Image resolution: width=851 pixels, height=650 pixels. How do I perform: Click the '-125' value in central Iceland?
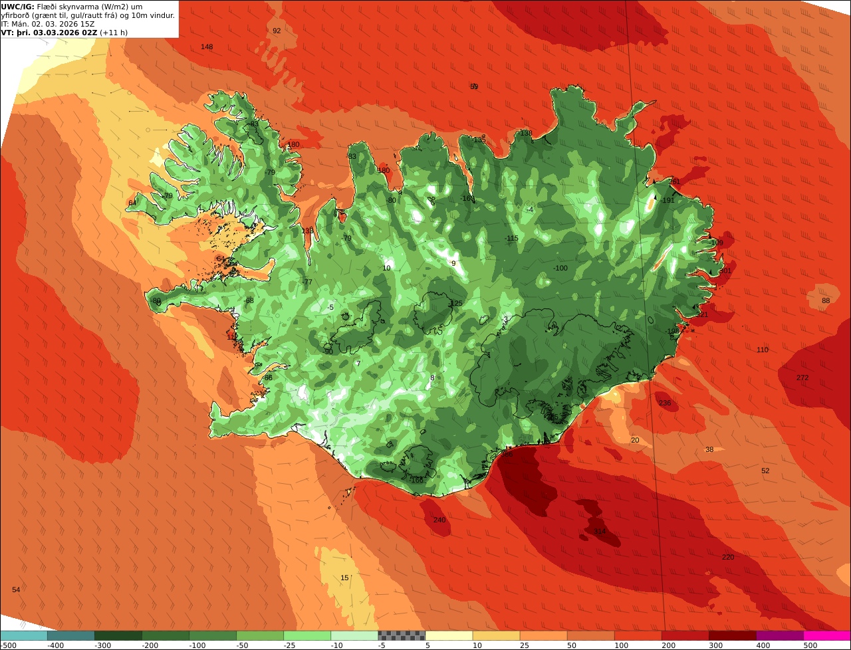(455, 303)
